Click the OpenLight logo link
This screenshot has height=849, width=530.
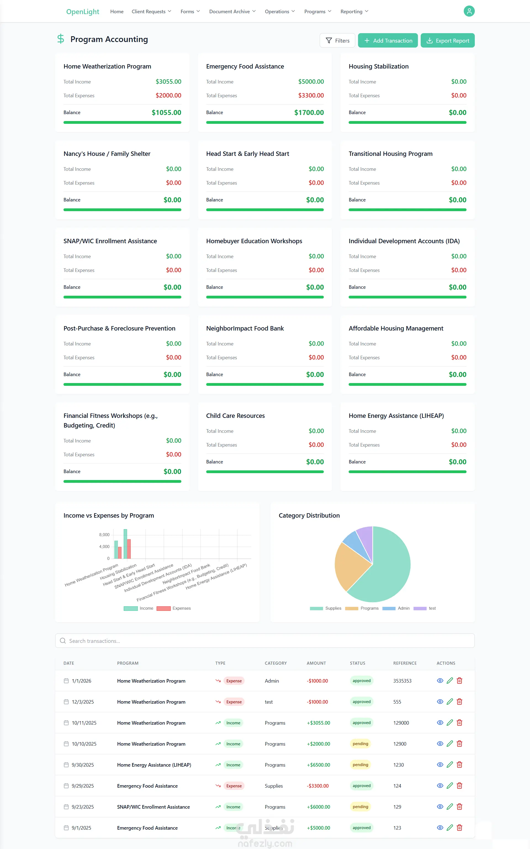point(83,12)
